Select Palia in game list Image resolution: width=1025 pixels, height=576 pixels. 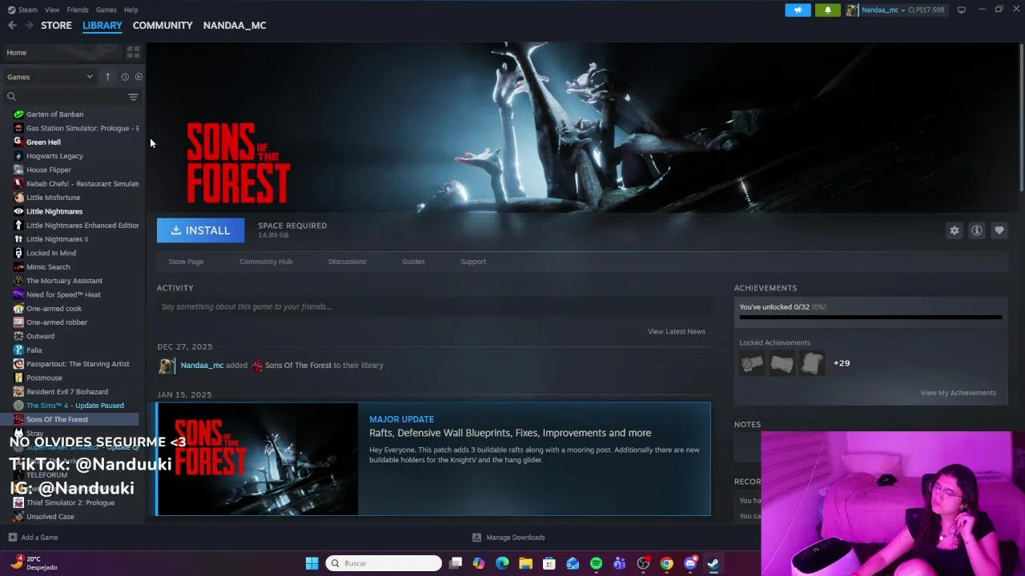(34, 350)
